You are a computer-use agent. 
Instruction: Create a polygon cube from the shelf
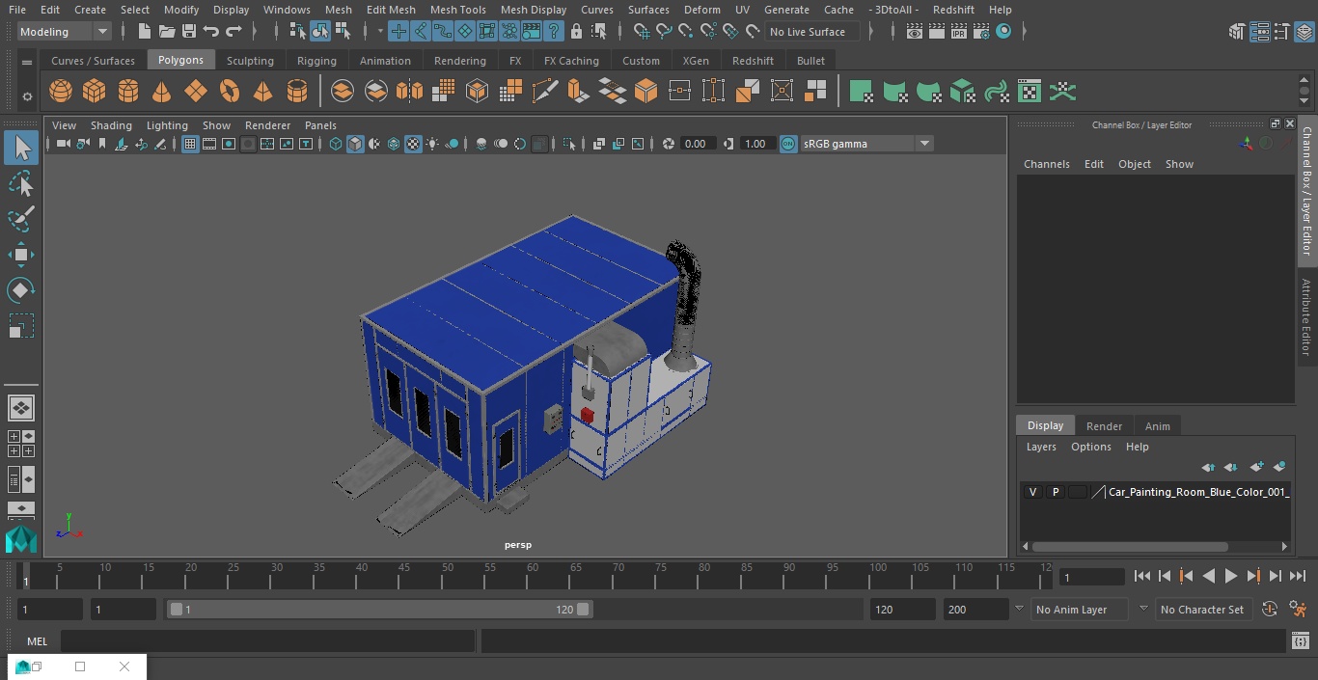[x=95, y=92]
